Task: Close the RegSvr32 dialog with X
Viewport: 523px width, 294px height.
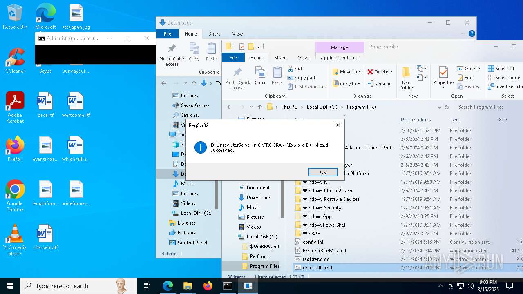Action: (338, 125)
